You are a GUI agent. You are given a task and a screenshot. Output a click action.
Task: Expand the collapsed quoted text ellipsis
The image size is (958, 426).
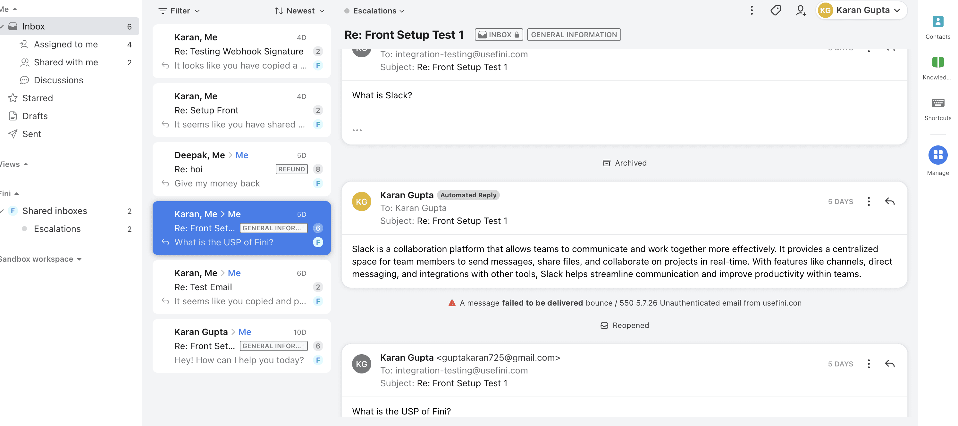click(357, 130)
